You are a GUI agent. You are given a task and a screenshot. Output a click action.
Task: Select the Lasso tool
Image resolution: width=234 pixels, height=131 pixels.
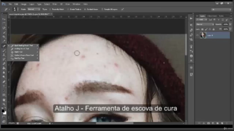click(x=4, y=28)
